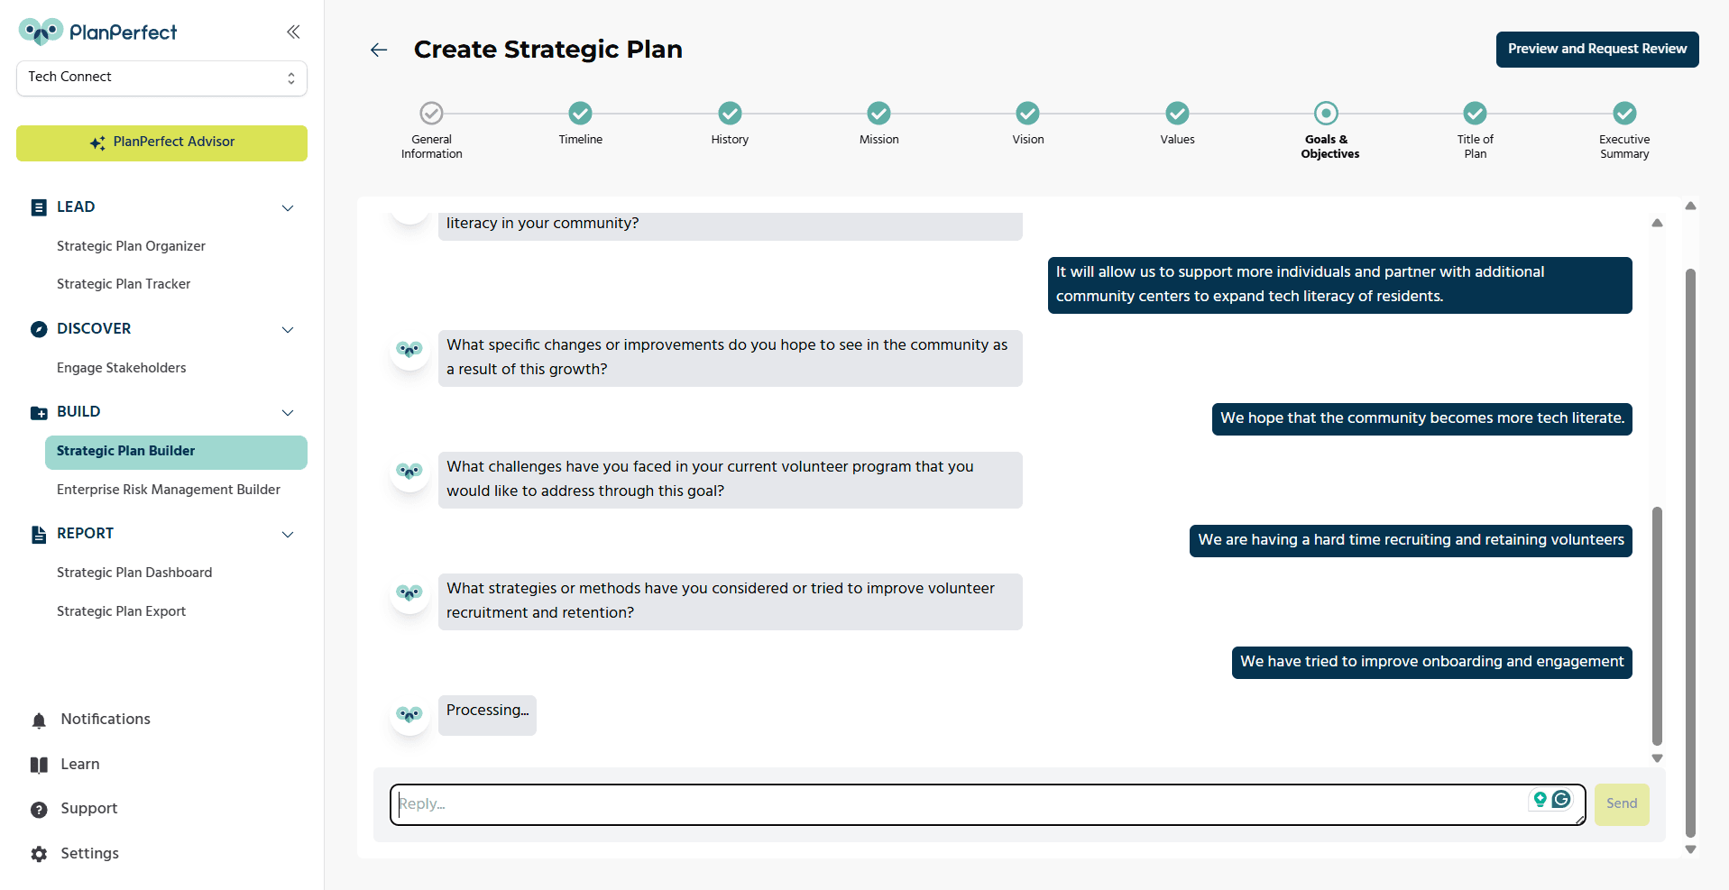The height and width of the screenshot is (890, 1729).
Task: Open Notifications bell icon
Action: click(x=39, y=720)
